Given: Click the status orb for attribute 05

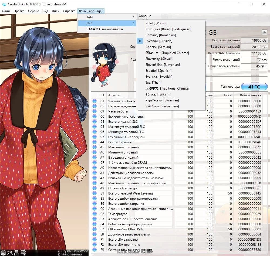Looking at the screenshot, I should click(94, 106).
